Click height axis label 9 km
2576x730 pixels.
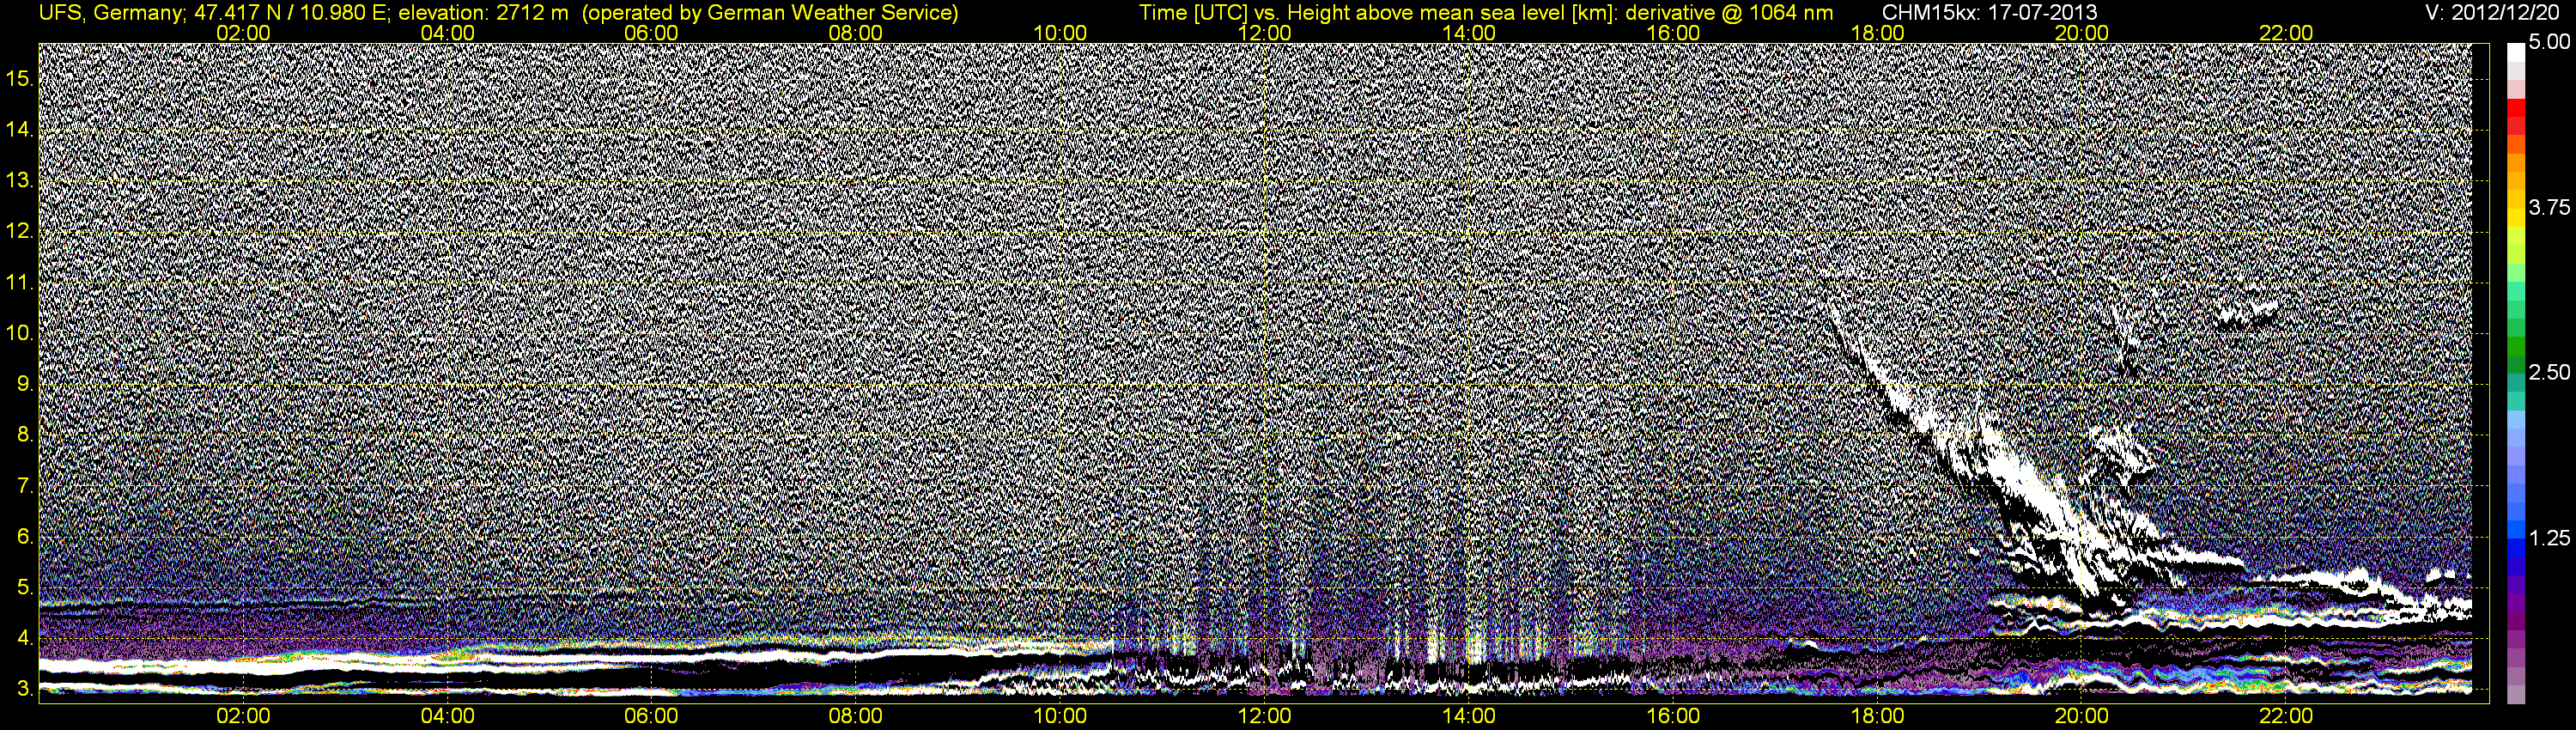[x=25, y=384]
